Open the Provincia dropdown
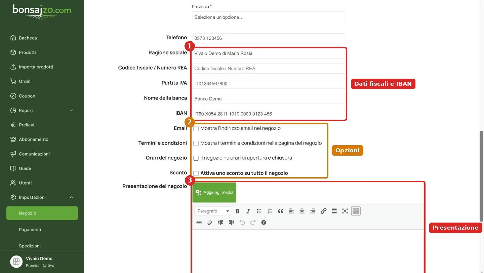 point(269,17)
